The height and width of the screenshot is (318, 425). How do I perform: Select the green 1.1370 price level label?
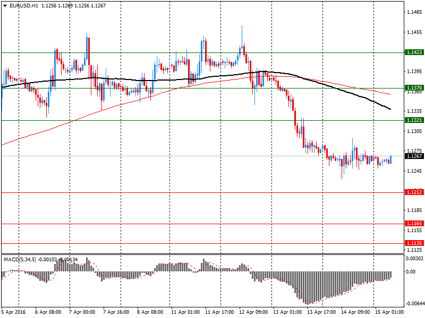click(x=414, y=87)
